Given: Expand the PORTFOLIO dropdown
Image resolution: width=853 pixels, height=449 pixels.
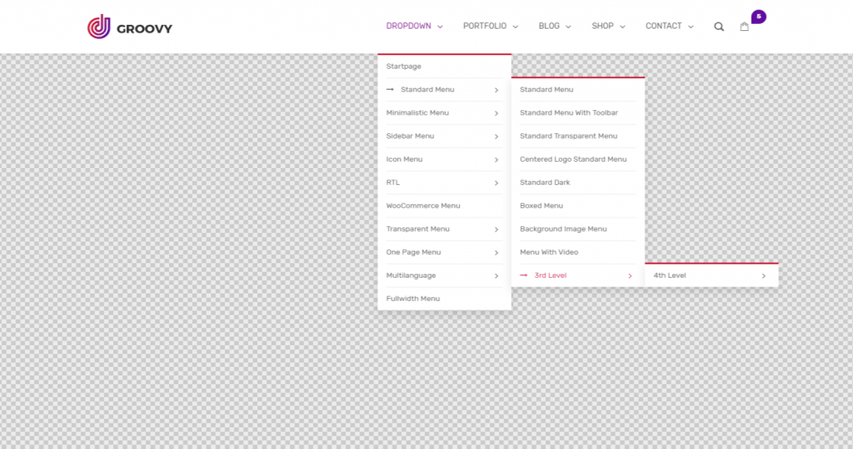Looking at the screenshot, I should click(x=486, y=26).
